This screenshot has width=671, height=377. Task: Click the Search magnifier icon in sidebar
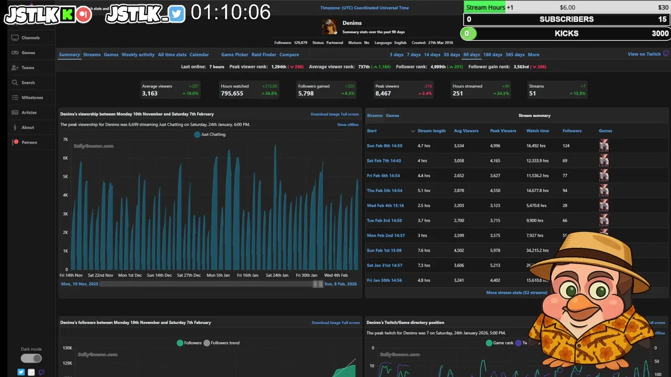pos(15,82)
